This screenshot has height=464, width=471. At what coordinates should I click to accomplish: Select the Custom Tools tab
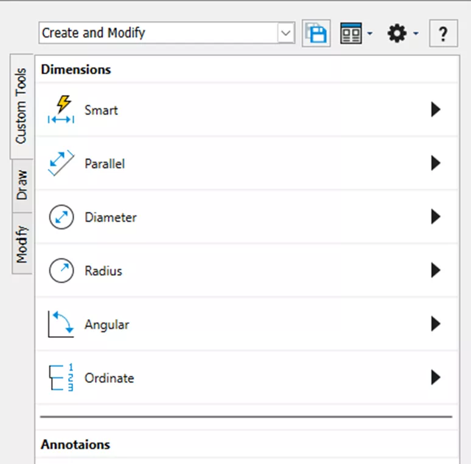pyautogui.click(x=22, y=107)
